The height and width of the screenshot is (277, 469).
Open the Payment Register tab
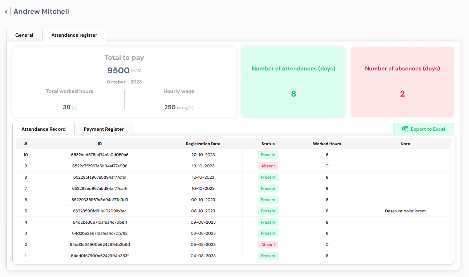(104, 129)
